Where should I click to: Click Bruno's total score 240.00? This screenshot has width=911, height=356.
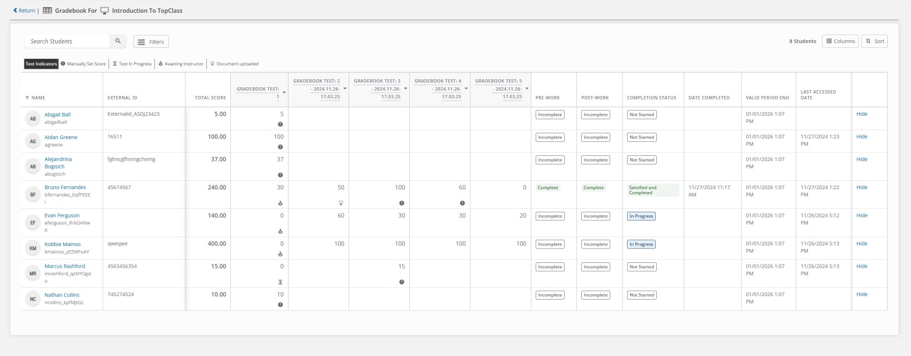click(x=216, y=187)
